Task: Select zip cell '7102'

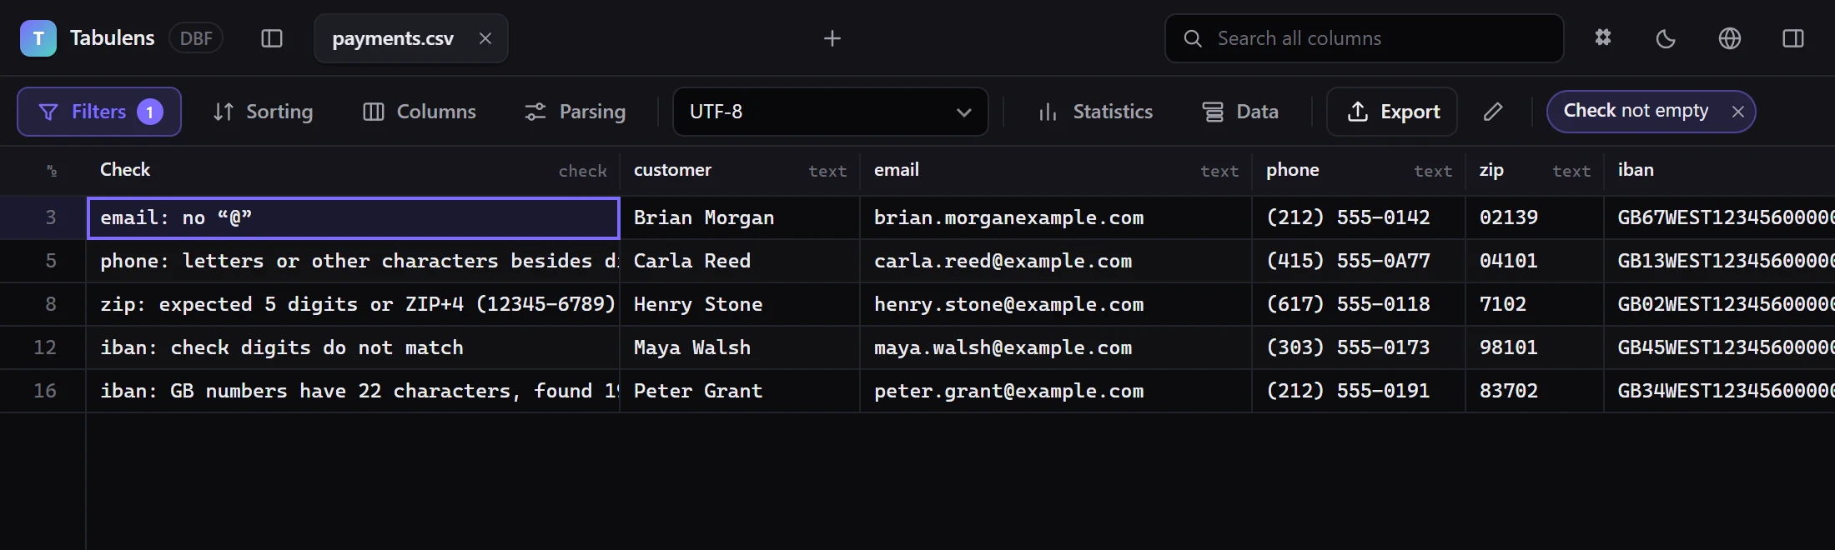Action: click(x=1535, y=305)
